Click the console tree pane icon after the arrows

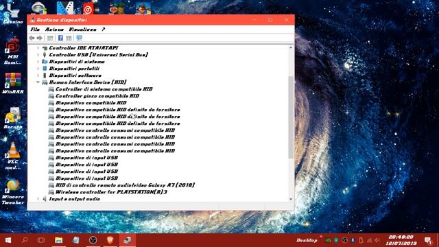50,38
